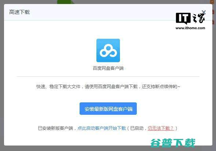The width and height of the screenshot is (216, 151).
Task: Click the (已启动, status text
Action: click(x=137, y=128)
